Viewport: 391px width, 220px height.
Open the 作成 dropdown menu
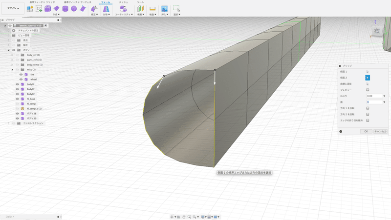(x=56, y=15)
